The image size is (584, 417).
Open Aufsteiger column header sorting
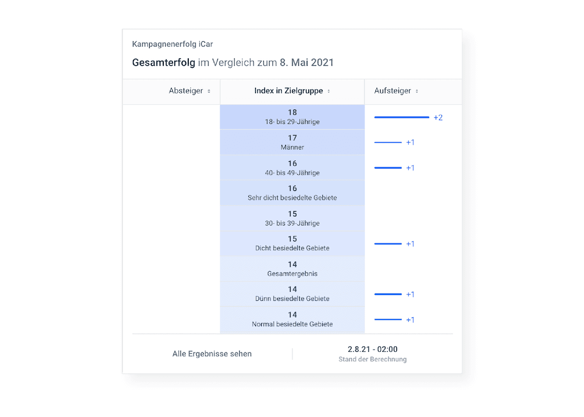(x=393, y=91)
